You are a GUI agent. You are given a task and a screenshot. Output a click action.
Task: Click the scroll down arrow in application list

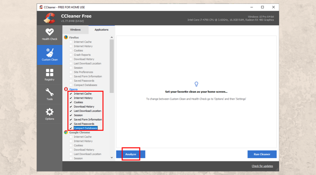coord(112,158)
